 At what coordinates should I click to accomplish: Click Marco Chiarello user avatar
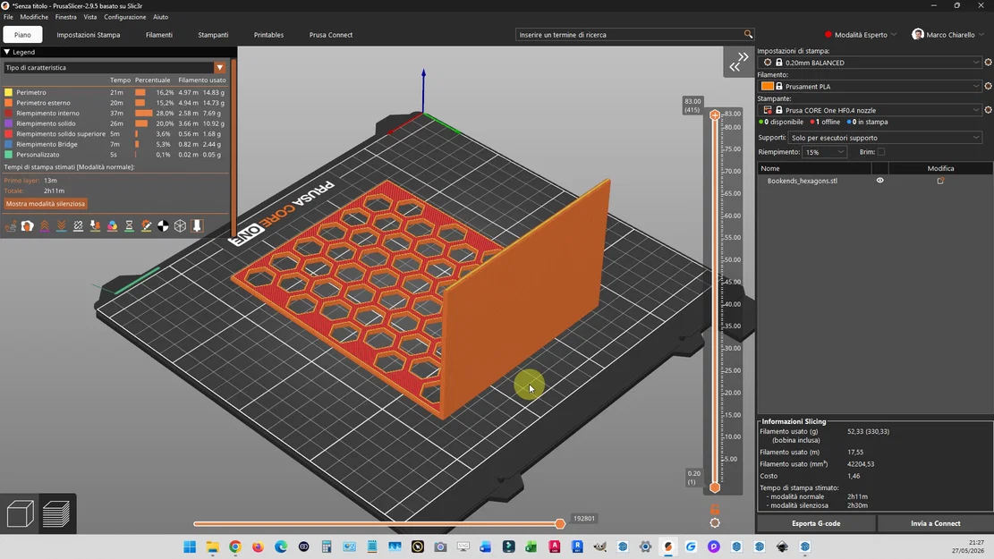coord(917,34)
